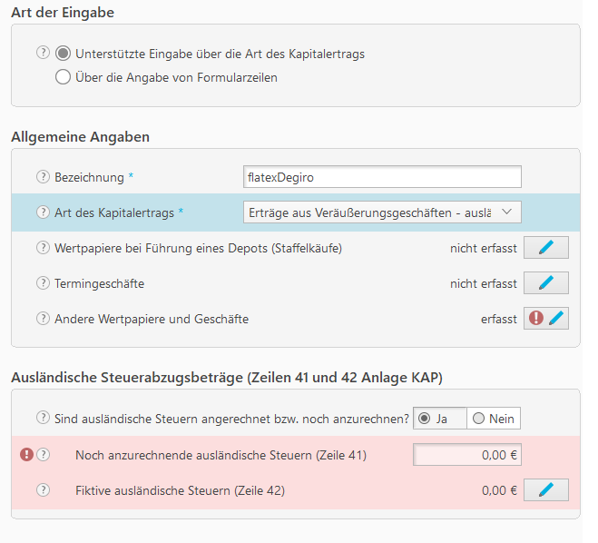Image resolution: width=598 pixels, height=543 pixels.
Task: Open help for Wertpapiere bei Führung eines Depots
Action: 43,247
